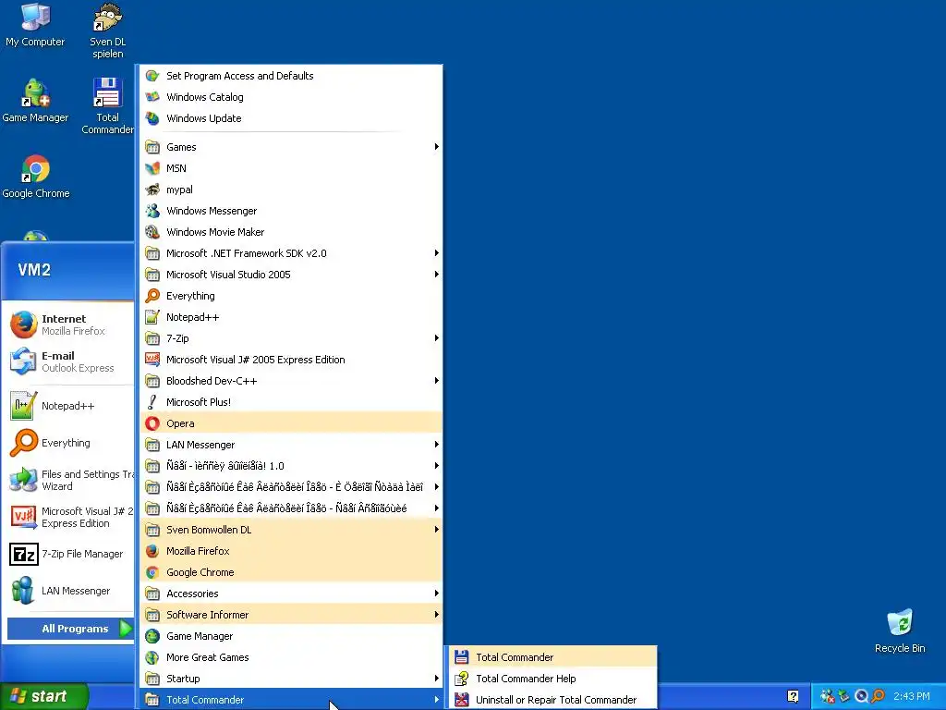
Task: Expand the 7-Zip program folder
Action: pyautogui.click(x=291, y=338)
